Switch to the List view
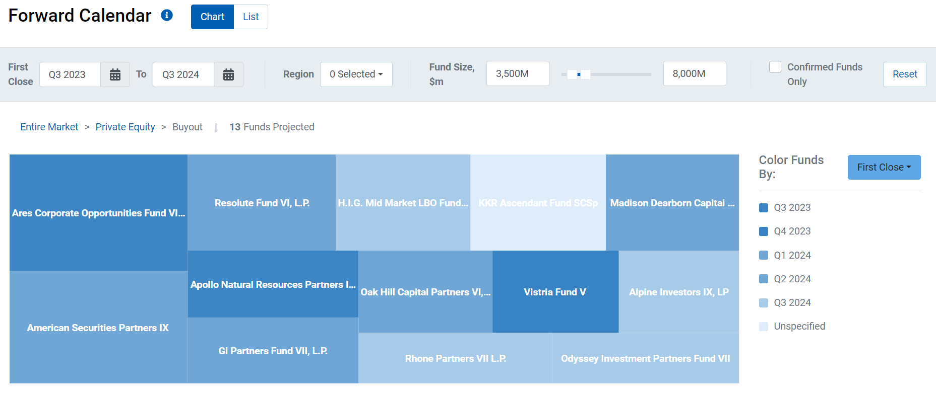This screenshot has height=393, width=936. [x=251, y=16]
